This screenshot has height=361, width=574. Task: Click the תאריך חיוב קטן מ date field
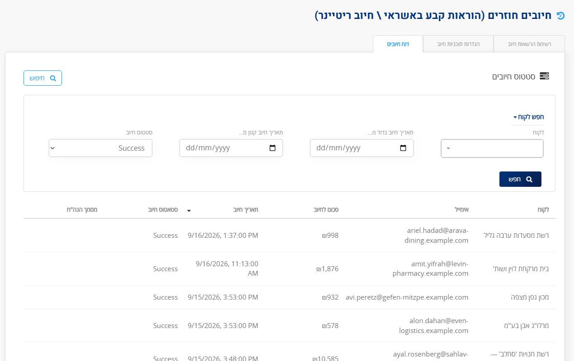pos(231,148)
